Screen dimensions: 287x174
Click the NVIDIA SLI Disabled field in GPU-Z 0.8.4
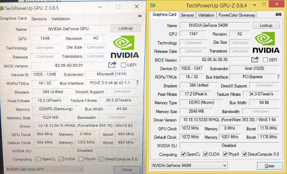click(229, 145)
